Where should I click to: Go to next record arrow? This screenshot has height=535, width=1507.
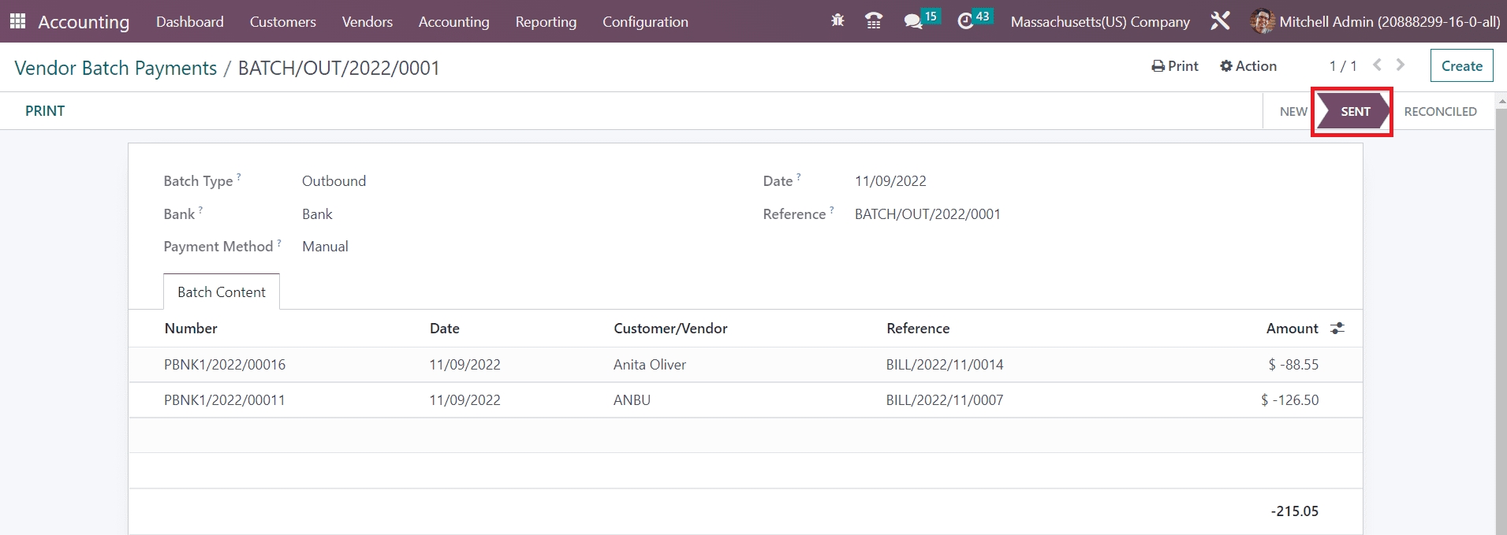1401,65
